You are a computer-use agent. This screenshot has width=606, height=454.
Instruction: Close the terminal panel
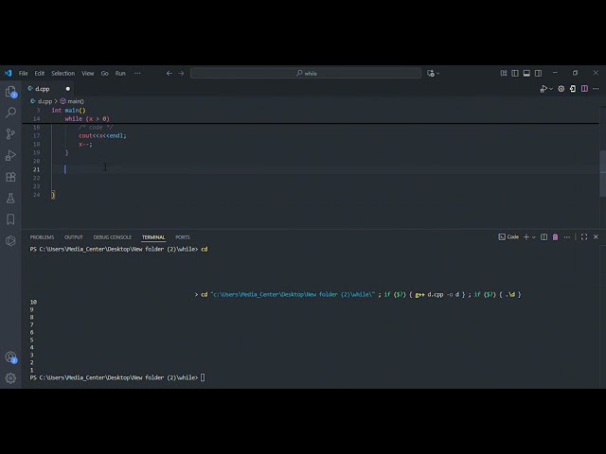tap(596, 237)
